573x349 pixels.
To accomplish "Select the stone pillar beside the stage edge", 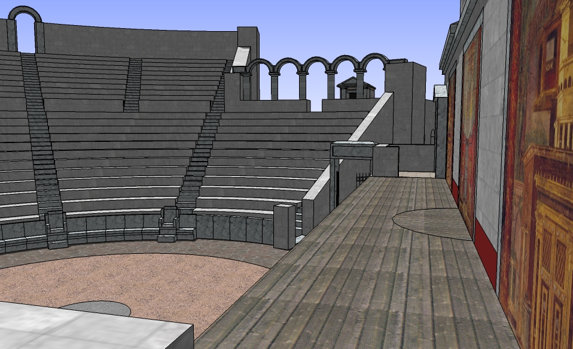I will coord(284,226).
